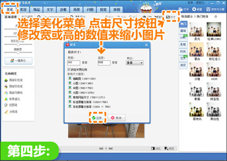Select the 局部彩色笔 brush icon
This screenshot has width=227, height=161.
[6, 80]
